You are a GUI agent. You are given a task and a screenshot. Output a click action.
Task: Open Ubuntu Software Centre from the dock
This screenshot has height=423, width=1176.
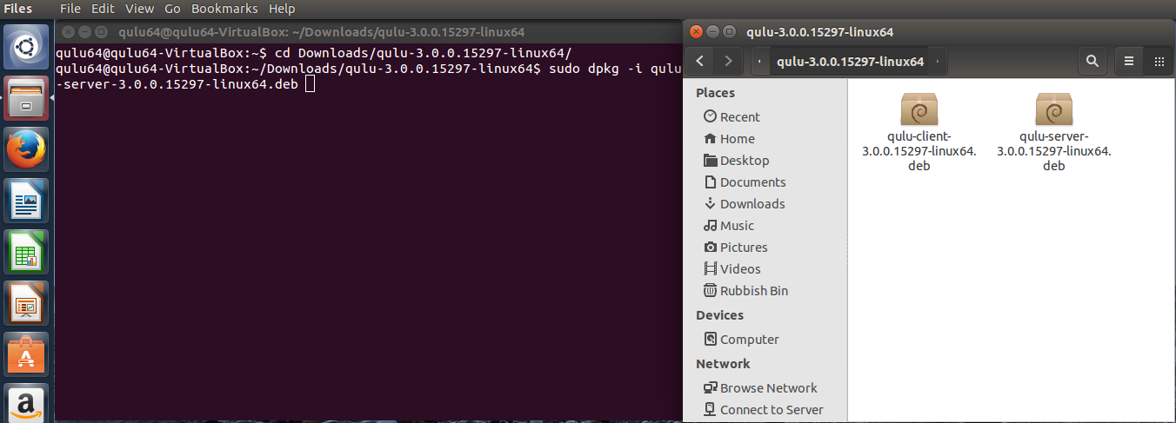tap(27, 354)
